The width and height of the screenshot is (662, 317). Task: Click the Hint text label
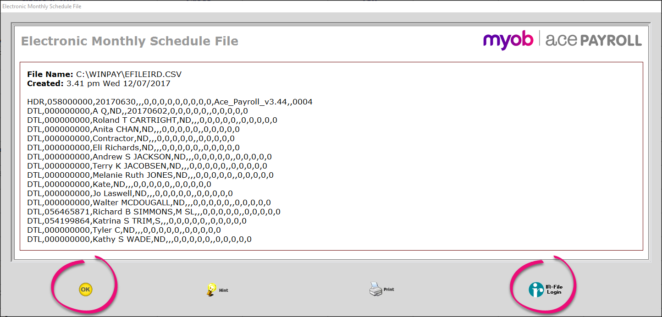pyautogui.click(x=225, y=290)
